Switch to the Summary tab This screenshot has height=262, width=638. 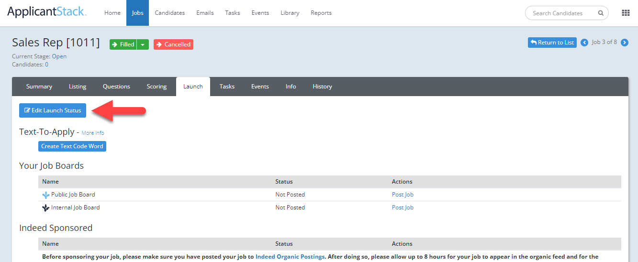(x=39, y=87)
